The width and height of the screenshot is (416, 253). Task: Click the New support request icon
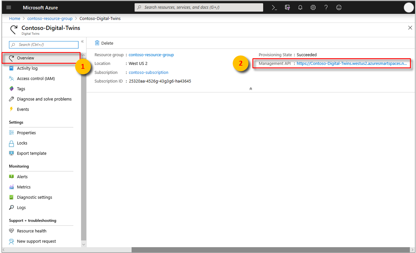12,241
